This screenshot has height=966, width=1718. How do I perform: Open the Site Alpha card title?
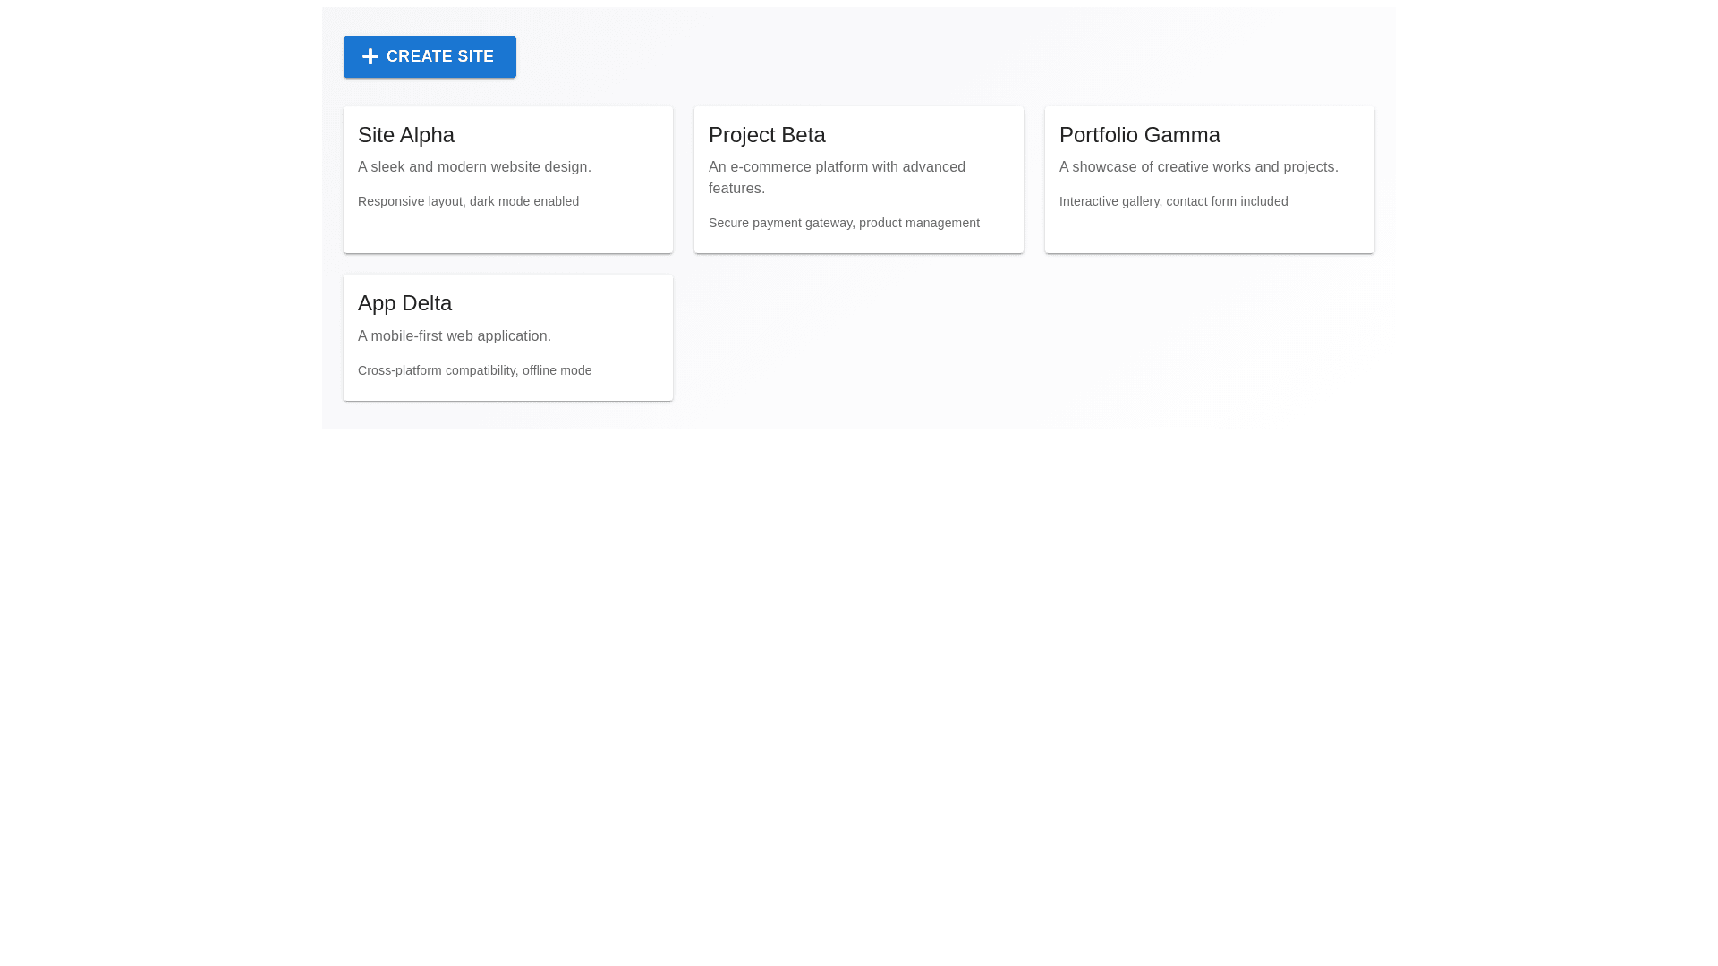(406, 135)
